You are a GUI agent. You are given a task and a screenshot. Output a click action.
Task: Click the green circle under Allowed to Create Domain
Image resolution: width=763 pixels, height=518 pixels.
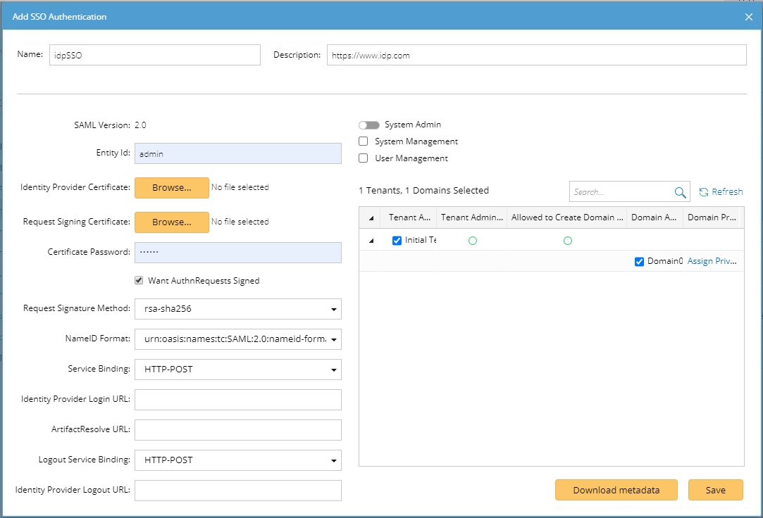567,240
